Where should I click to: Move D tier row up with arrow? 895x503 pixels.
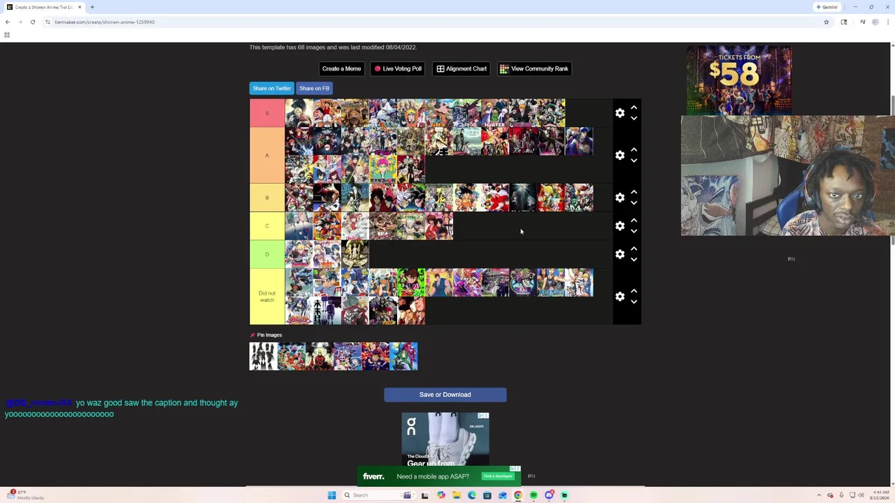633,249
